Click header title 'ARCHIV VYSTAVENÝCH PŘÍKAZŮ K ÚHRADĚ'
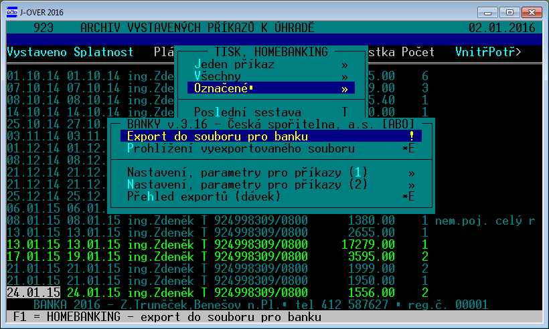Image resolution: width=549 pixels, height=329 pixels. coord(197,27)
